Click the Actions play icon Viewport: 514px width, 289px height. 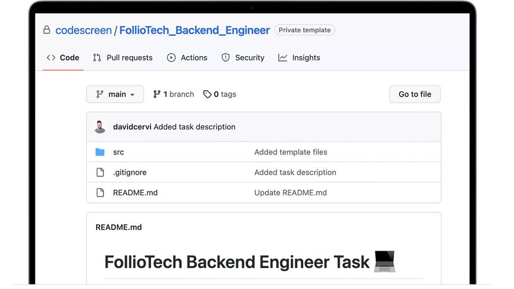(x=171, y=58)
